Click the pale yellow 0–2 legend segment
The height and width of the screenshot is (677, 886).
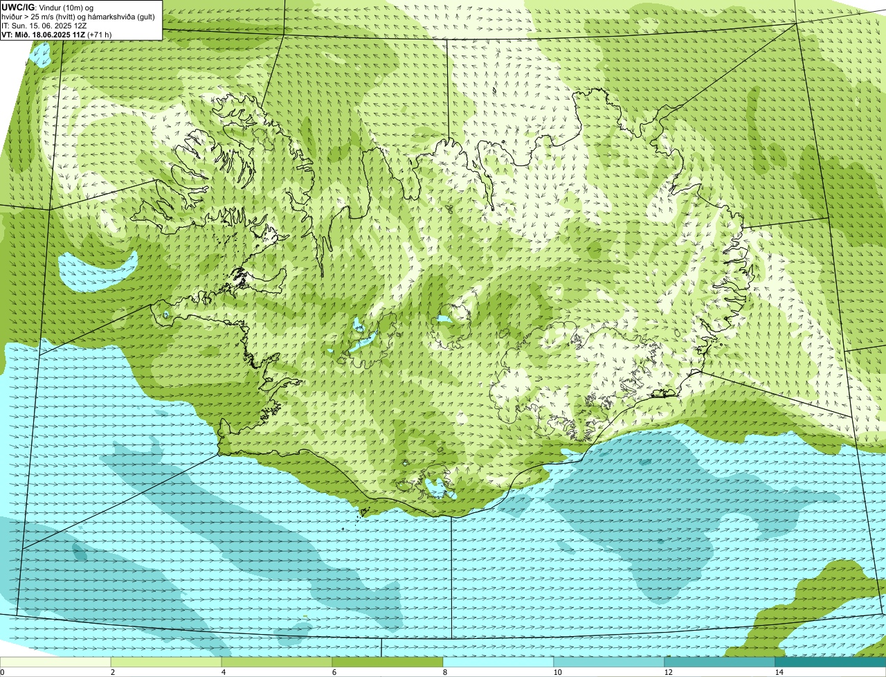[x=55, y=662]
